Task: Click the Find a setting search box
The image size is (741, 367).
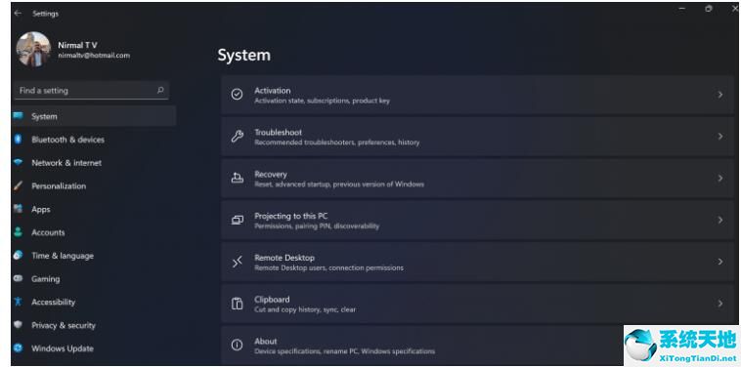Action: coord(92,90)
